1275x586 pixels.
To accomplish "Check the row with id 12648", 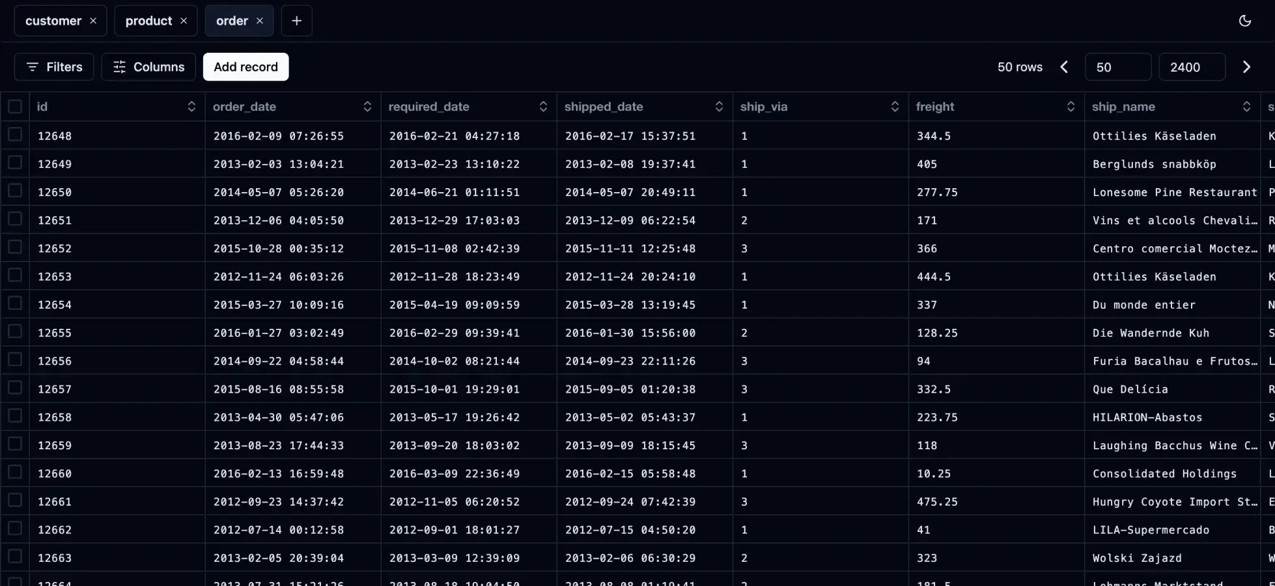I will tap(15, 135).
